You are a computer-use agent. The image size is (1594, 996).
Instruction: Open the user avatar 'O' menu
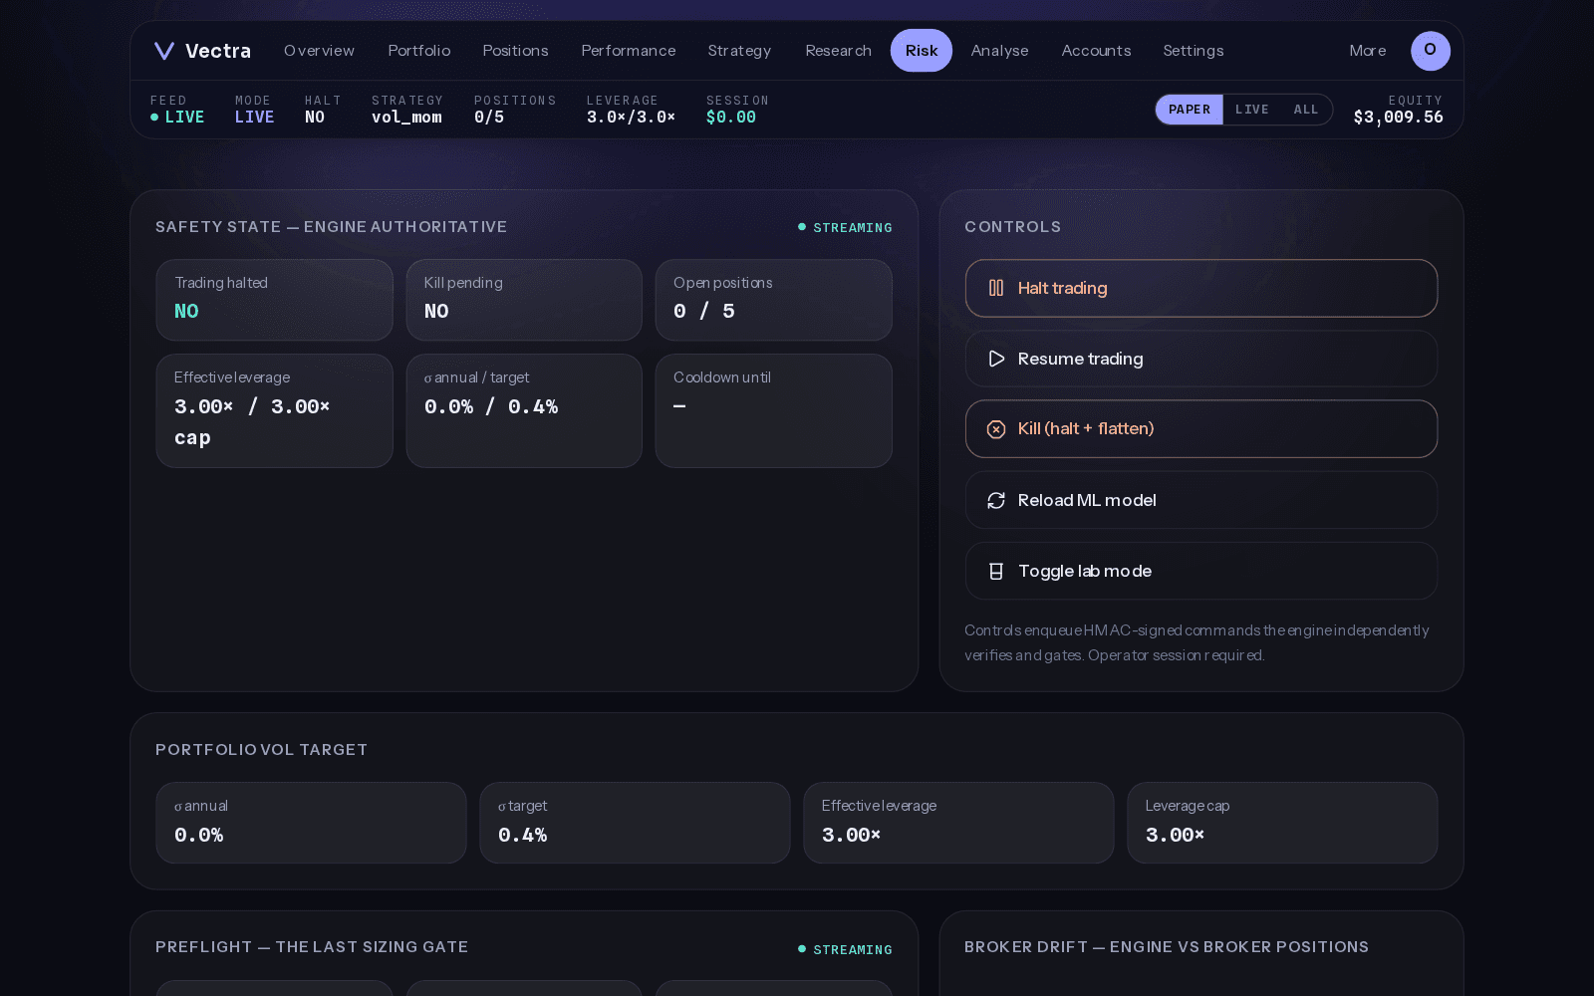pyautogui.click(x=1431, y=51)
